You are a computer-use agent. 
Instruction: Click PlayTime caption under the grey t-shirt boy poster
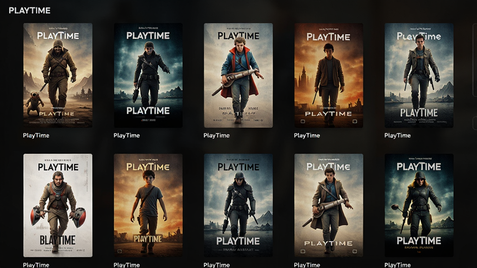[127, 265]
